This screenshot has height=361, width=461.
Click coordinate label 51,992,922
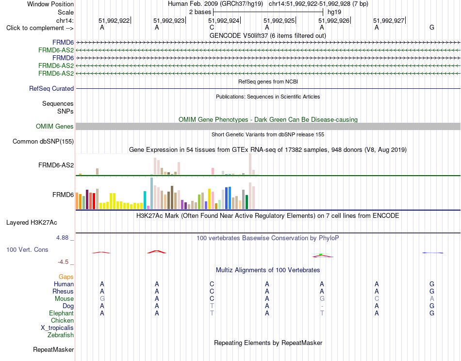point(114,20)
